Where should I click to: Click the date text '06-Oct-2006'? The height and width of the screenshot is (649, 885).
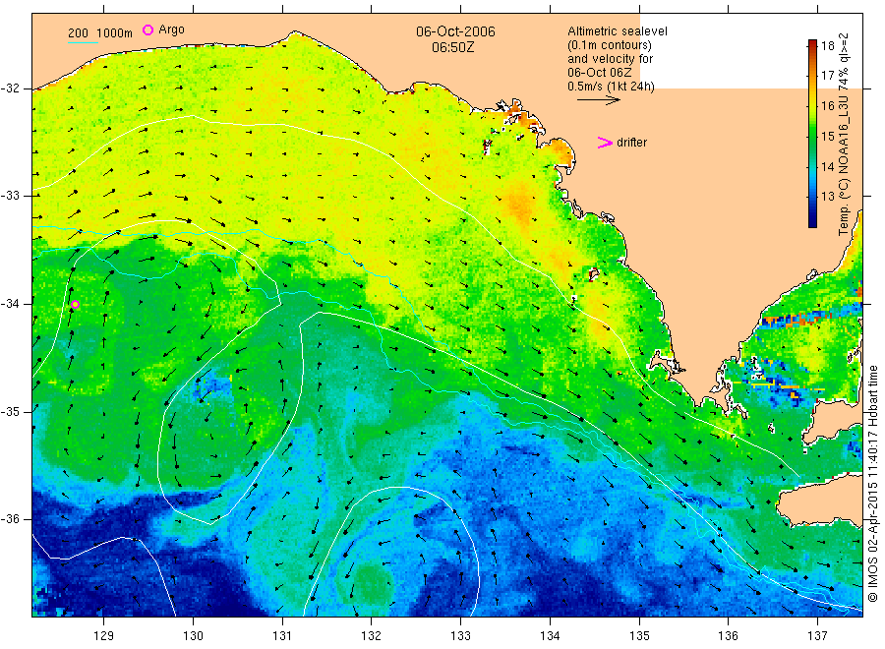[455, 31]
